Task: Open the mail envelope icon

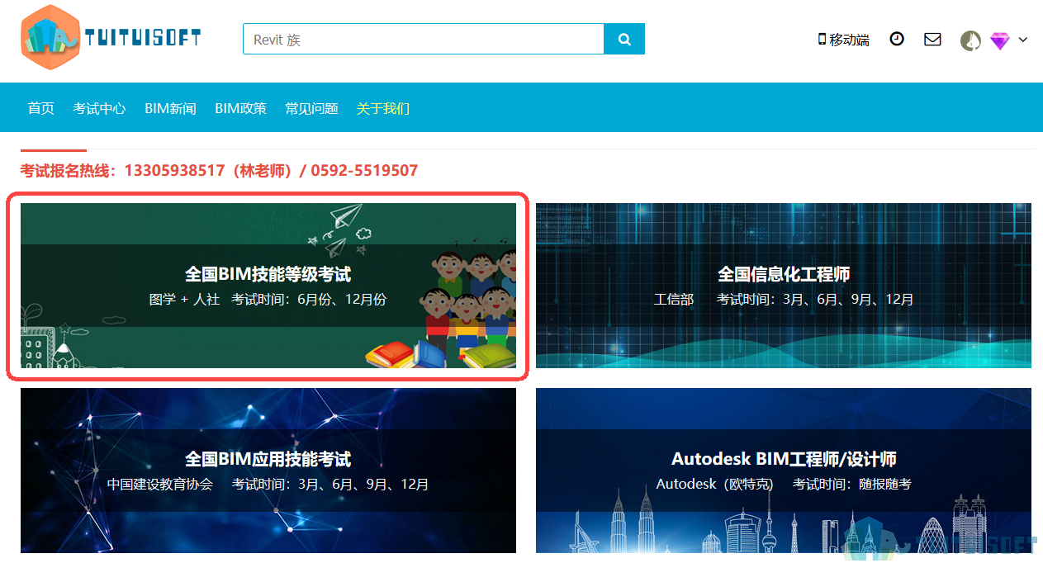Action: (932, 39)
